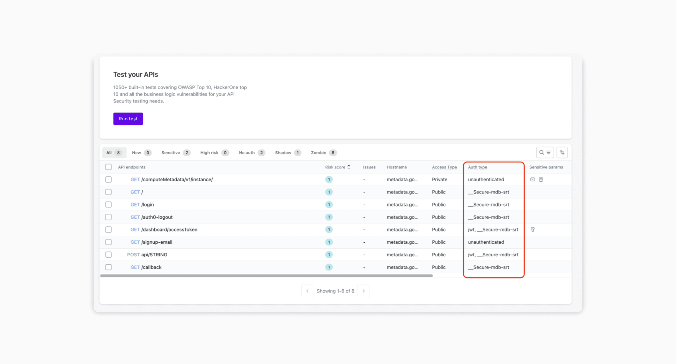
Task: Open the /login endpoint
Action: pos(147,205)
